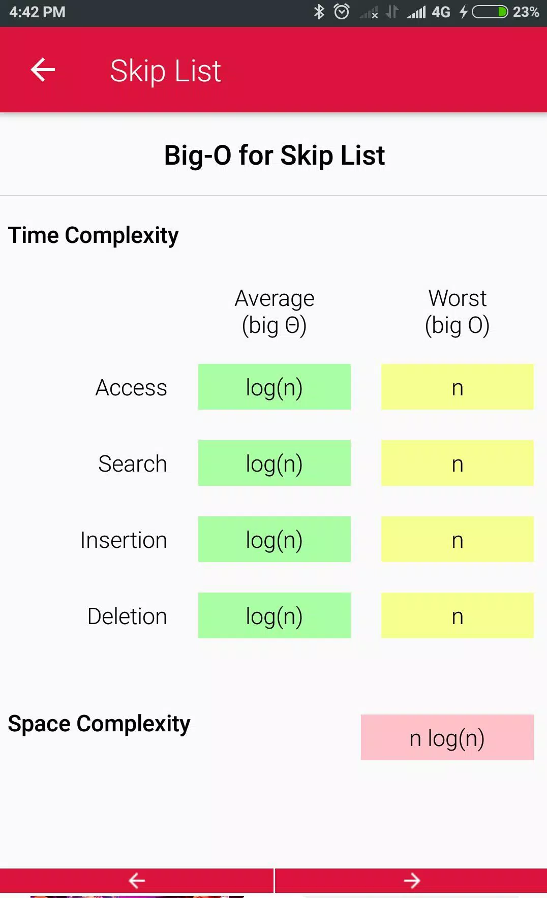Tap the Search average log(n) cell
This screenshot has height=898, width=547.
coord(274,463)
